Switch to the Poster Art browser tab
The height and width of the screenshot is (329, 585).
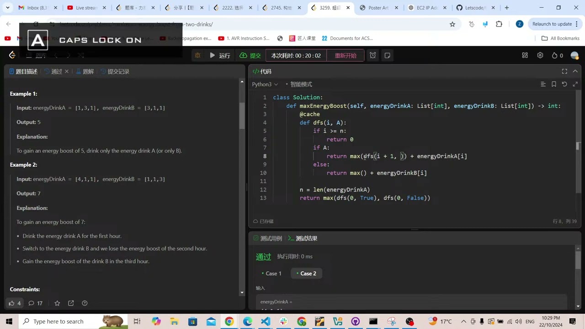tap(378, 8)
